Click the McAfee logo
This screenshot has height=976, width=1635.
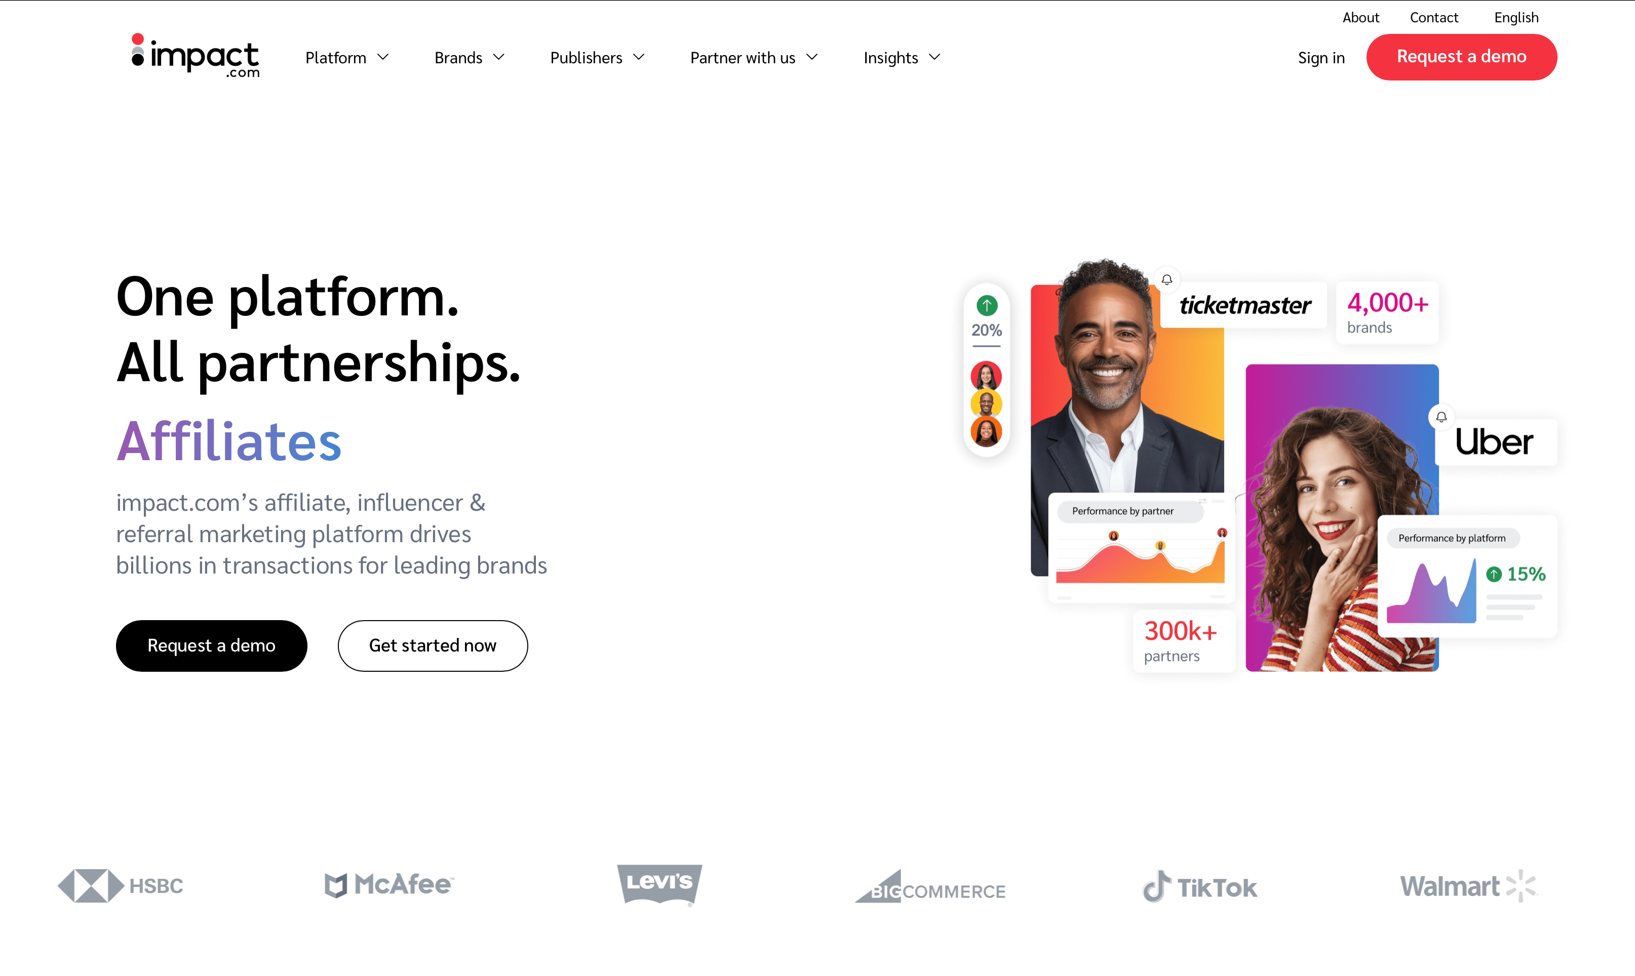390,884
